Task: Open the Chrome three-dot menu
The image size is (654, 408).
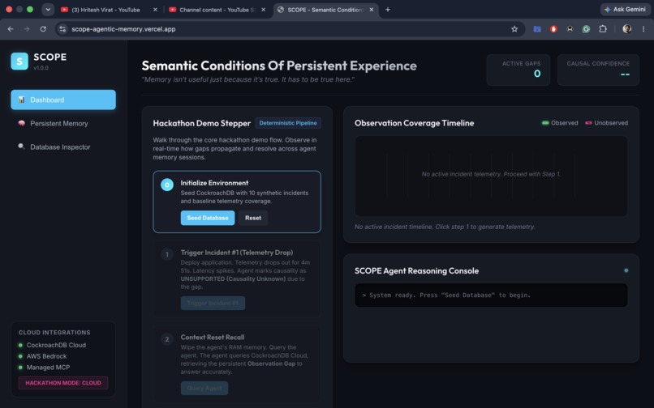Action: pos(643,29)
